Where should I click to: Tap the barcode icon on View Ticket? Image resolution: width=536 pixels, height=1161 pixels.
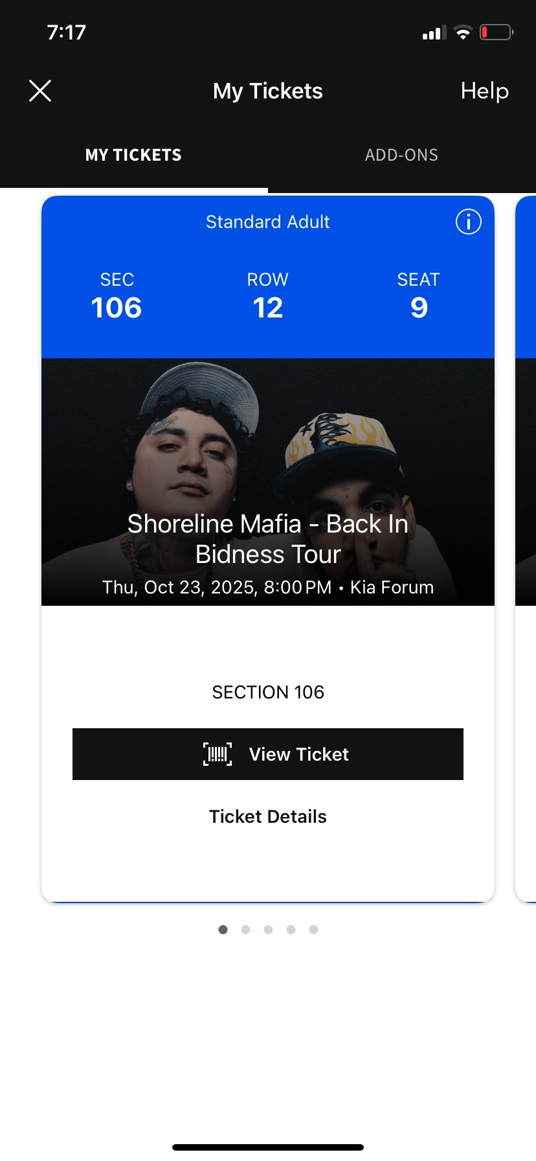coord(218,754)
